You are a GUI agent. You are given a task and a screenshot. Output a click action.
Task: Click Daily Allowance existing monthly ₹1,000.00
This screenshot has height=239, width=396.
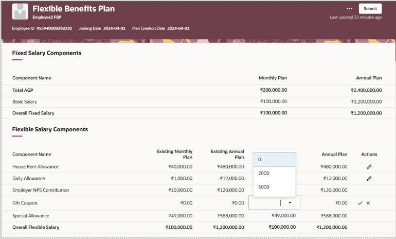coord(182,178)
